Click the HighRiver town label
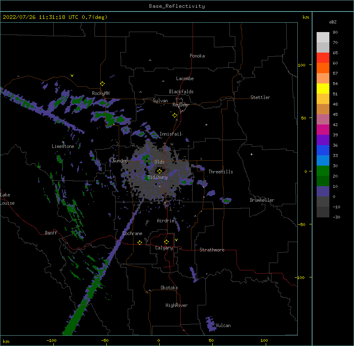This screenshot has width=354, height=346. coord(177,305)
